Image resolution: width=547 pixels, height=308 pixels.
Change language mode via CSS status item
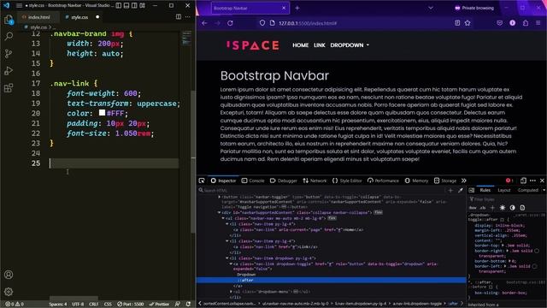point(108,305)
